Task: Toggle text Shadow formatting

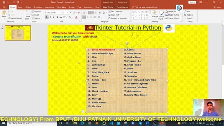Action: [x=57, y=17]
